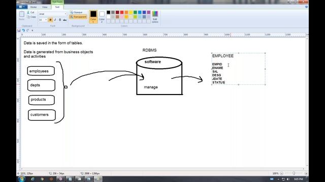Pick the blue-gray swatch in the second row
Viewport: 325px width, 182px height.
coord(144,17)
